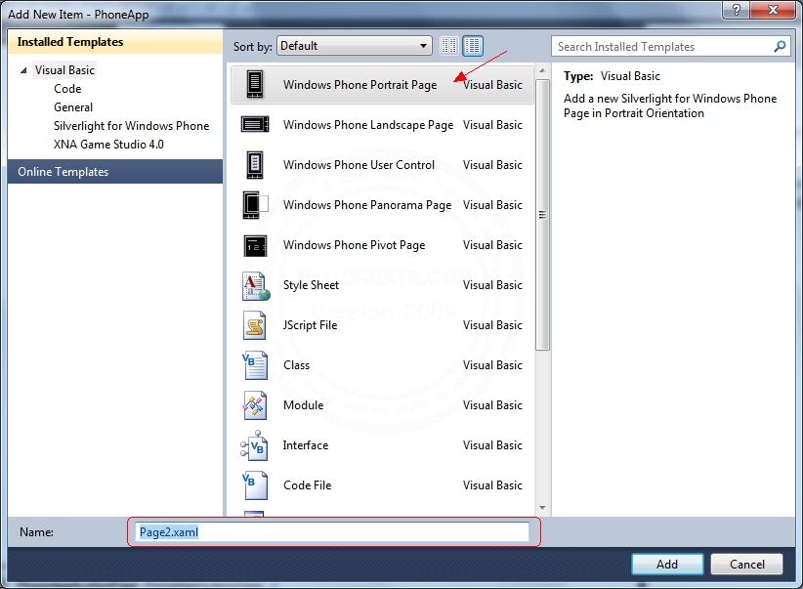This screenshot has height=589, width=803.
Task: Click the template list scrollbar thumb
Action: tap(542, 214)
